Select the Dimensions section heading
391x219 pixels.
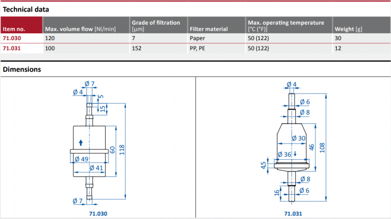[x=22, y=69]
